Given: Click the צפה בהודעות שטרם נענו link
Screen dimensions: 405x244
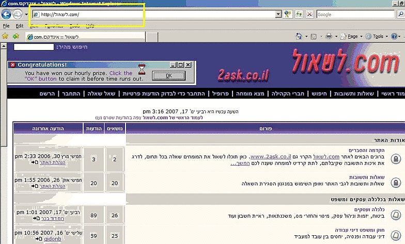Looking at the screenshot, I should tap(118, 118).
